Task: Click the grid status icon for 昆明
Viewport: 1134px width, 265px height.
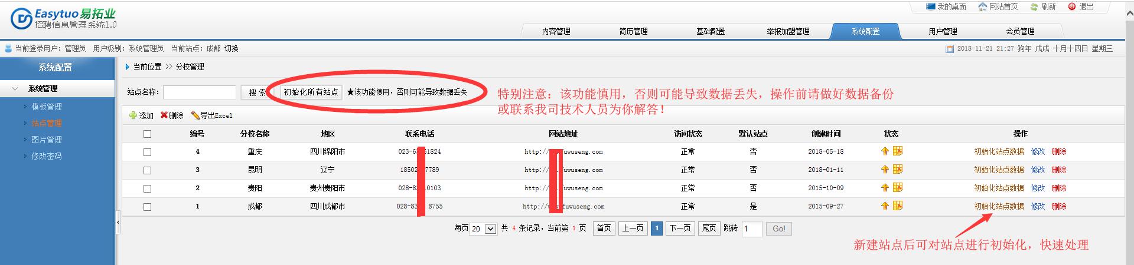Action: pos(898,170)
